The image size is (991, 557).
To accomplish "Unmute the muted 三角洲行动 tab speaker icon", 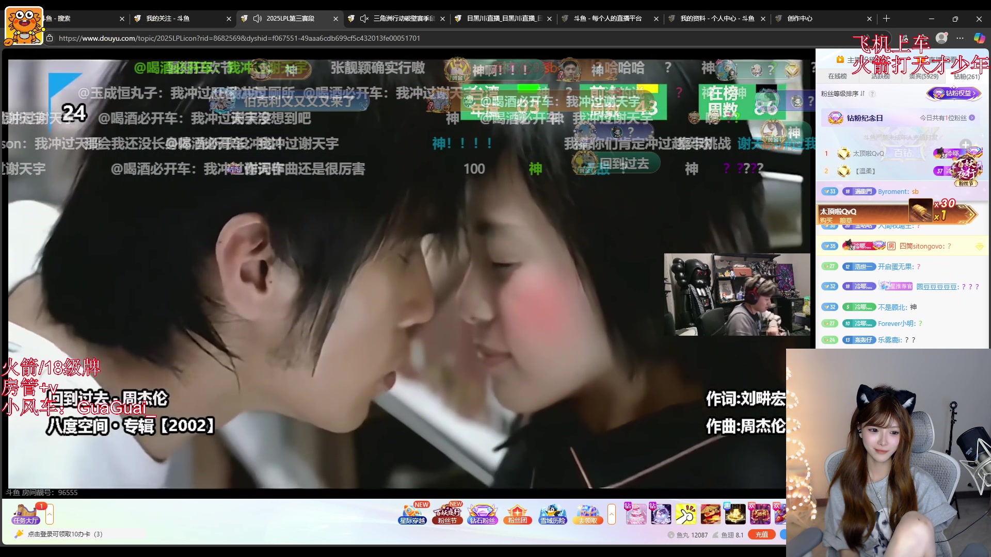I will coord(364,19).
